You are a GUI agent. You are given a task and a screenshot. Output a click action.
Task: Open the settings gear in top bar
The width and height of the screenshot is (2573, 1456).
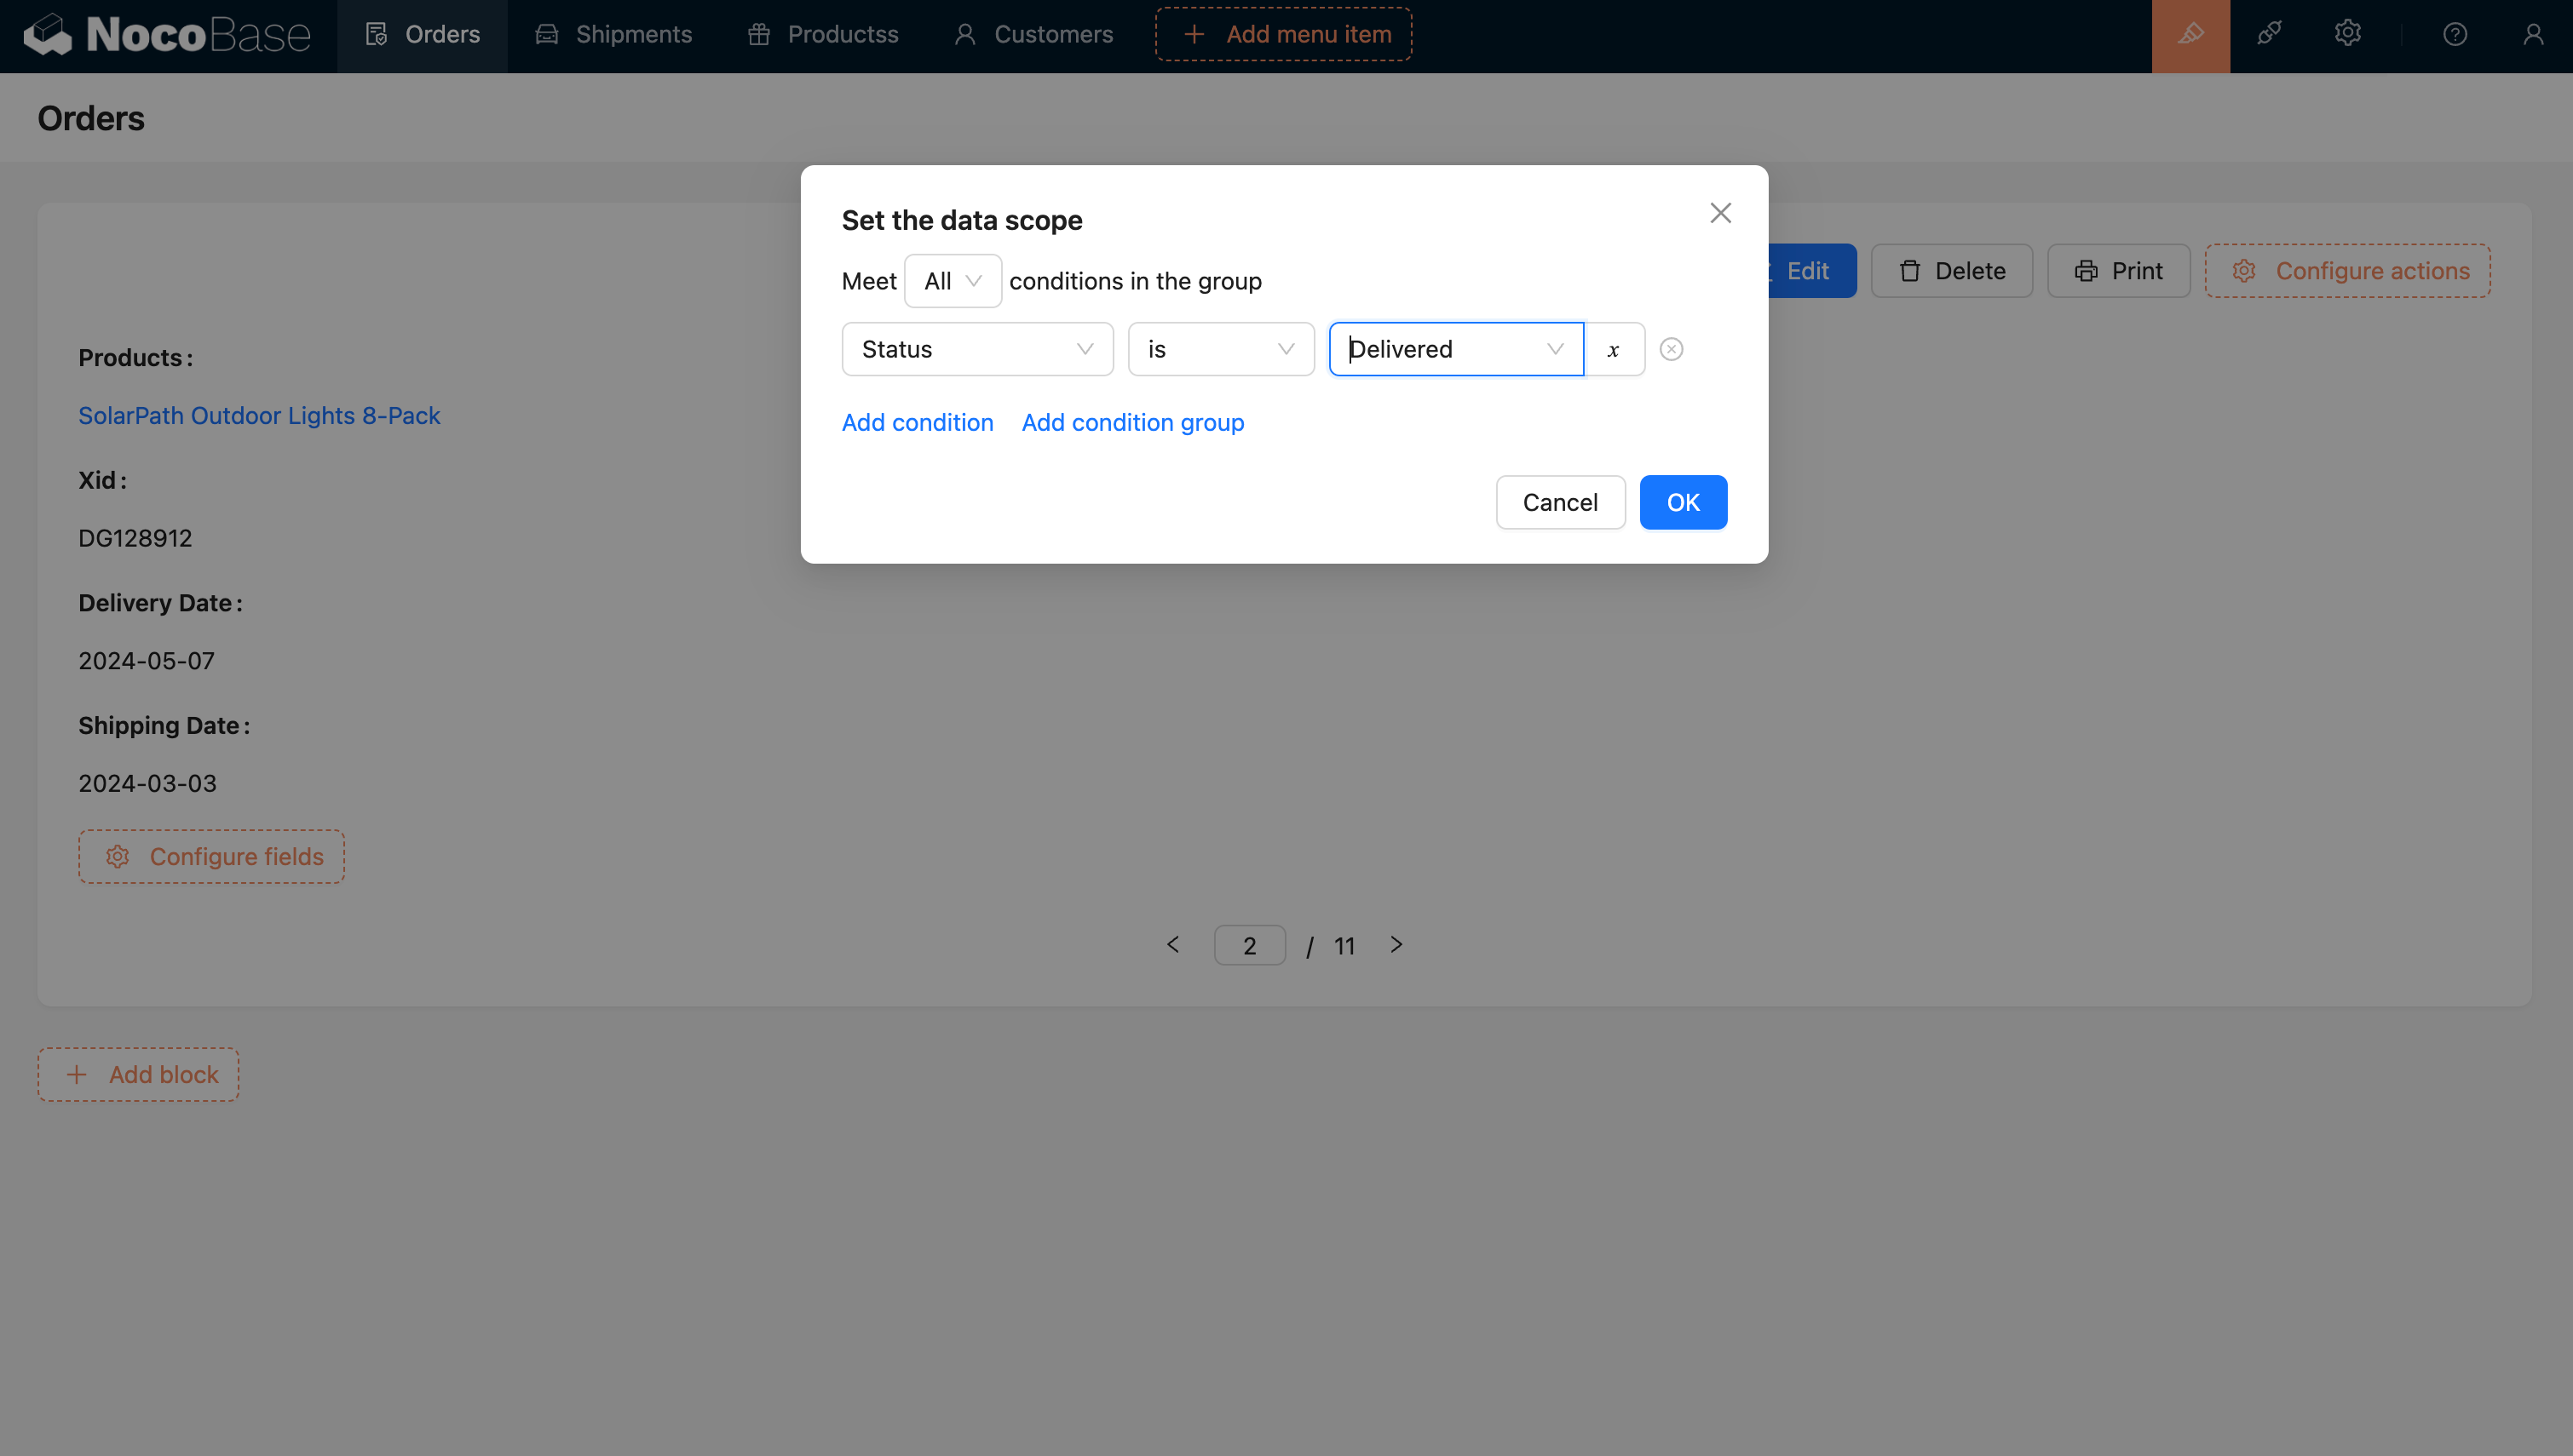(x=2347, y=35)
